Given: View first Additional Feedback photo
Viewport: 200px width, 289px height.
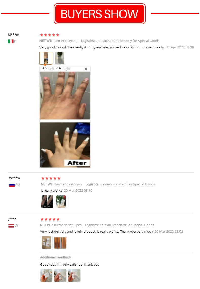Looking at the screenshot, I should 46,275.
